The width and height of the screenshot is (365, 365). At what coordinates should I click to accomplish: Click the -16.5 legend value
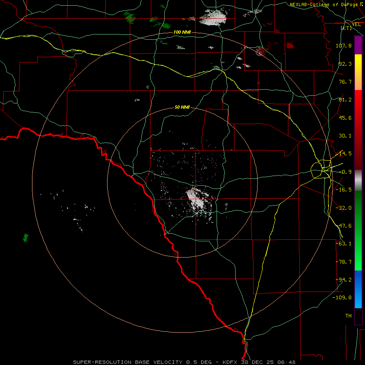point(344,190)
